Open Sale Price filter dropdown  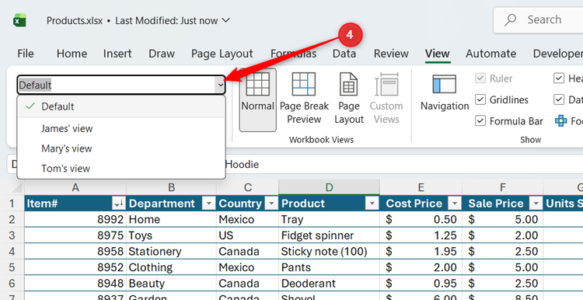pyautogui.click(x=536, y=204)
